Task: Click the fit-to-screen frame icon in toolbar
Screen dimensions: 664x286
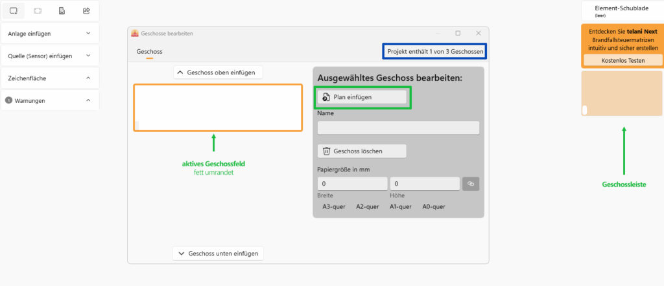Action: (x=38, y=11)
